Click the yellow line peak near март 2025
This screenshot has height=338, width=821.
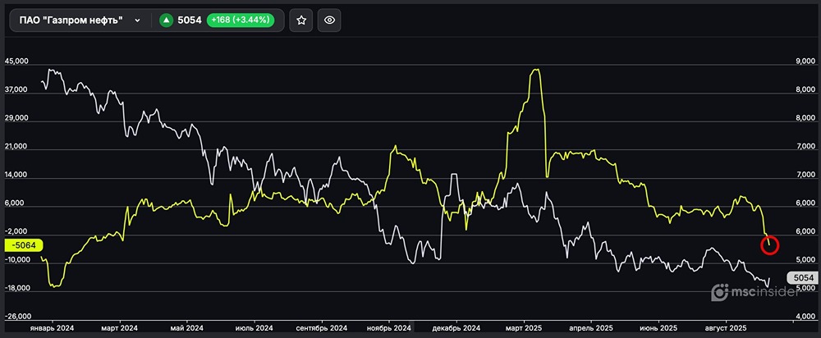coord(535,71)
